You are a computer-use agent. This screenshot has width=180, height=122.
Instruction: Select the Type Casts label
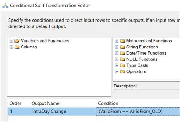[137, 65]
